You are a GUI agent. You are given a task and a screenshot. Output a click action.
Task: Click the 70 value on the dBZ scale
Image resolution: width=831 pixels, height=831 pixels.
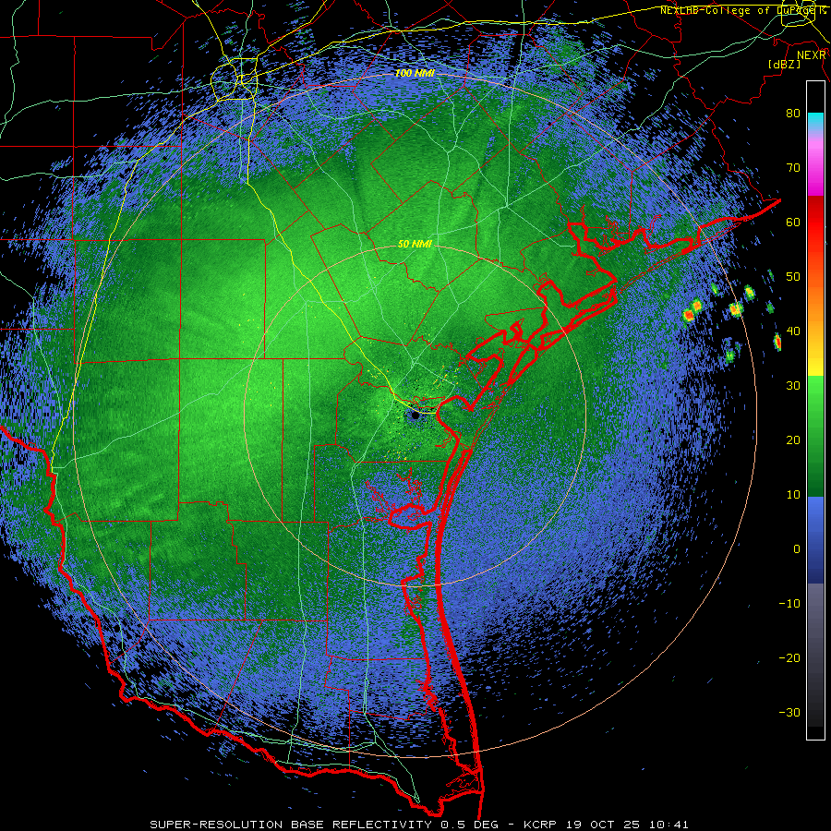point(793,167)
